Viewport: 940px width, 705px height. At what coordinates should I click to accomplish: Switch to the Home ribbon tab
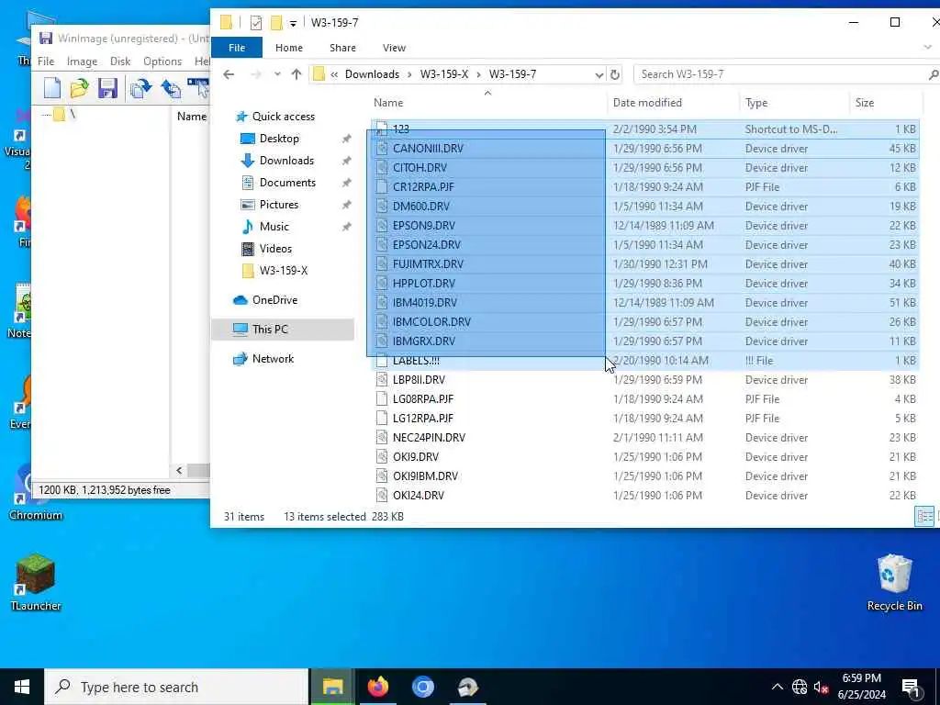tap(289, 48)
